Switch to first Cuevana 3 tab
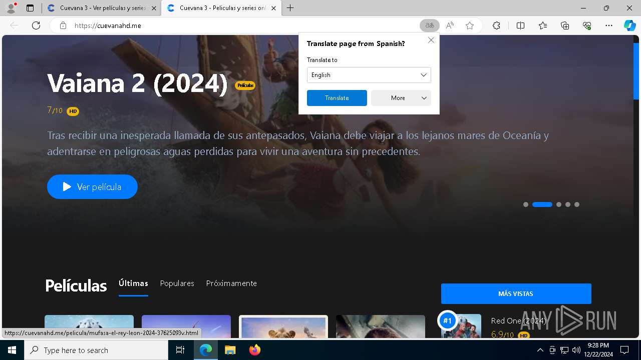 point(102,8)
